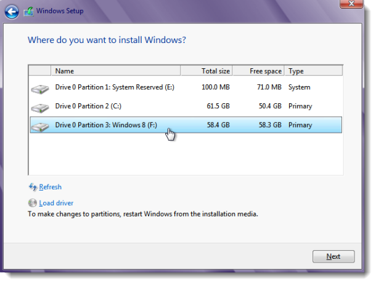376x284 pixels.
Task: Click the 58.3 GB free space value
Action: point(270,125)
